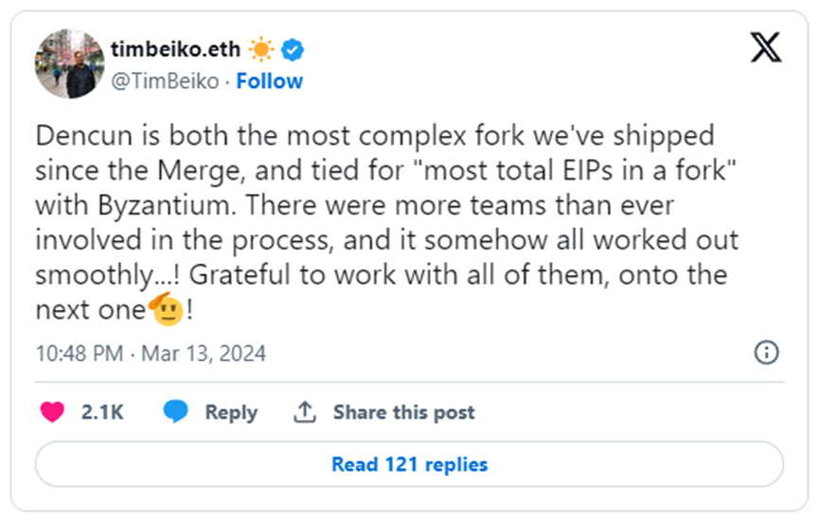Click the @TimBeiko handle
The width and height of the screenshot is (819, 522).
coord(166,81)
